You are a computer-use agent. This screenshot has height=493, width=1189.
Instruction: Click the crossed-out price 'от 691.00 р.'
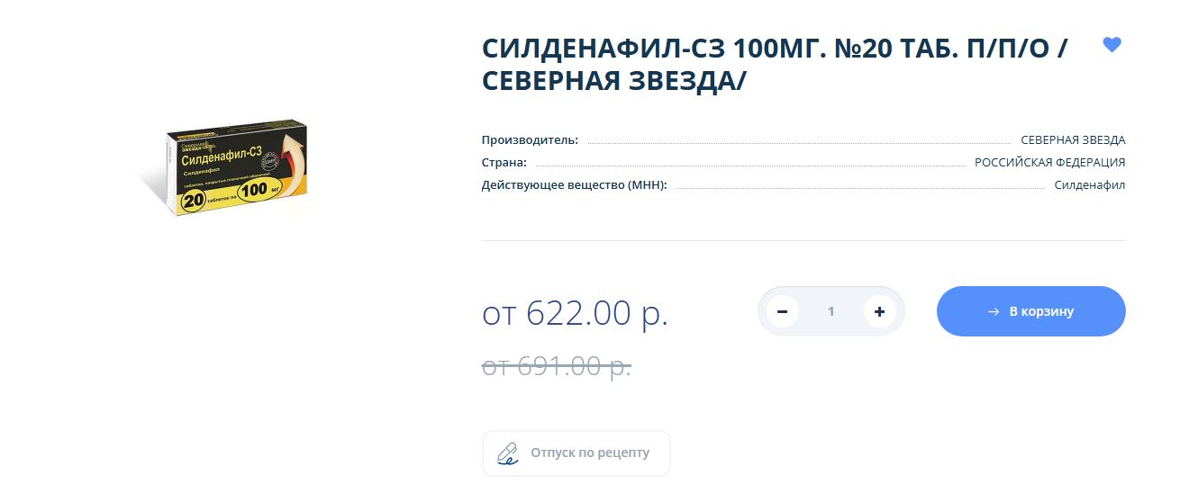pos(556,366)
